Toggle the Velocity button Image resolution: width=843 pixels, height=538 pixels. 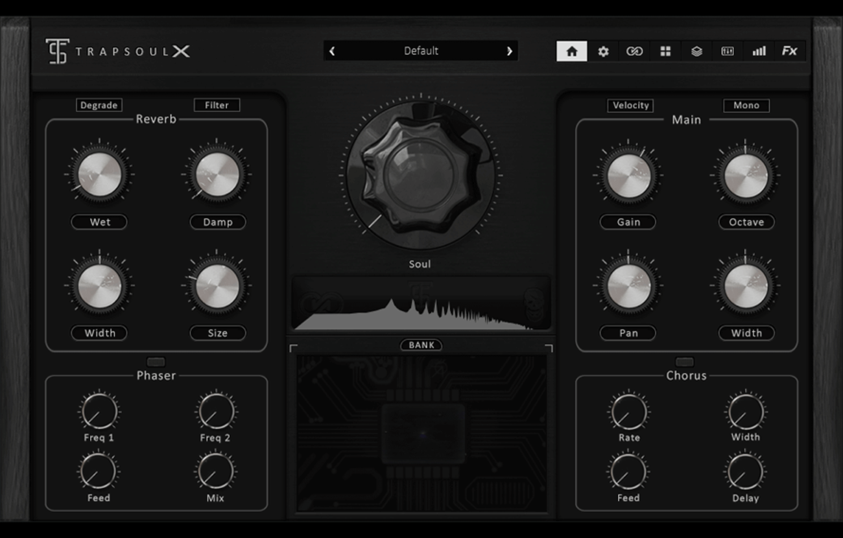point(630,106)
